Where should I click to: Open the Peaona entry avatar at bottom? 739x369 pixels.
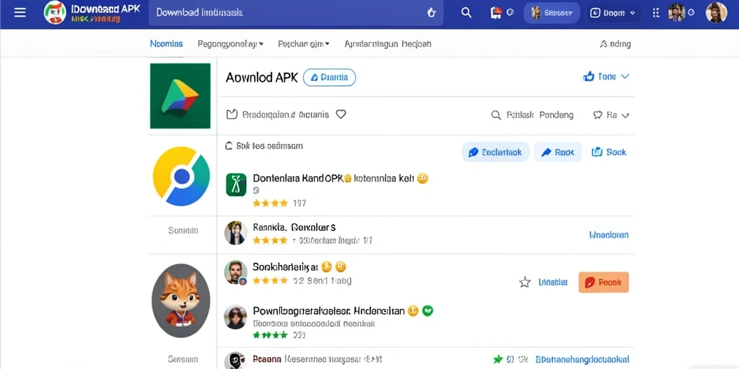(x=235, y=360)
